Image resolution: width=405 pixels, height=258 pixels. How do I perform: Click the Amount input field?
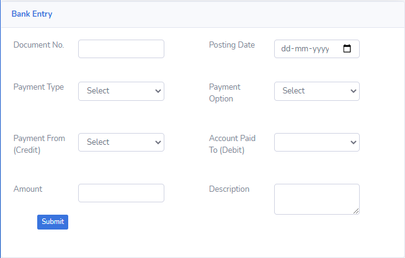point(121,193)
